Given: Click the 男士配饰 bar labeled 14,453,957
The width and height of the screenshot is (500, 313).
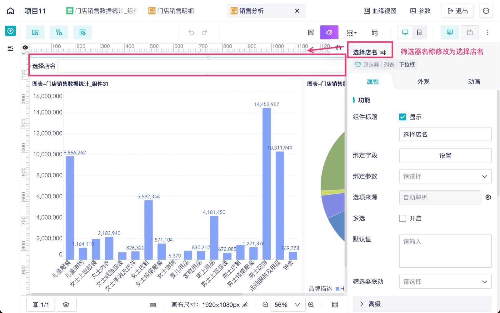Looking at the screenshot, I should [x=267, y=184].
